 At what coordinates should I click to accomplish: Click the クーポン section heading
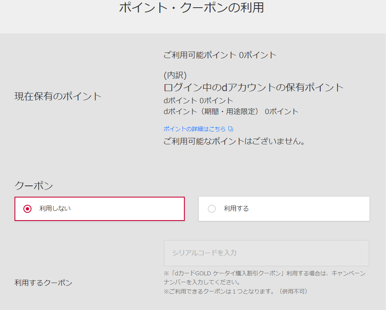tap(34, 185)
